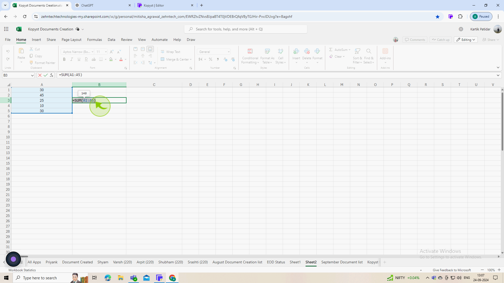The height and width of the screenshot is (283, 504).
Task: Toggle Underline formatting
Action: pyautogui.click(x=79, y=59)
